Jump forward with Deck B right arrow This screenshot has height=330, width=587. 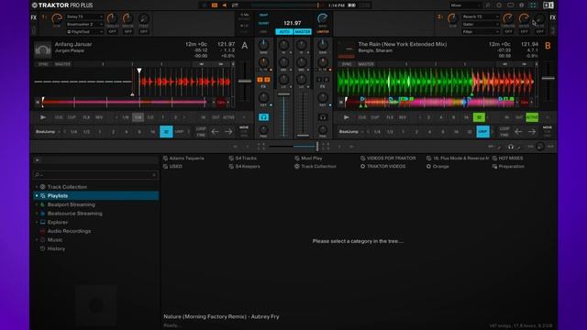532,132
